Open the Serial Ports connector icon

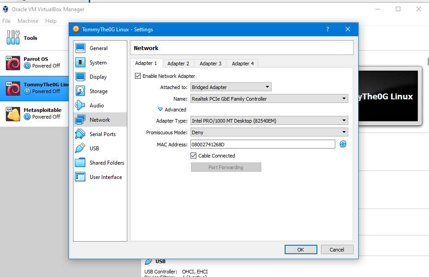tap(80, 134)
